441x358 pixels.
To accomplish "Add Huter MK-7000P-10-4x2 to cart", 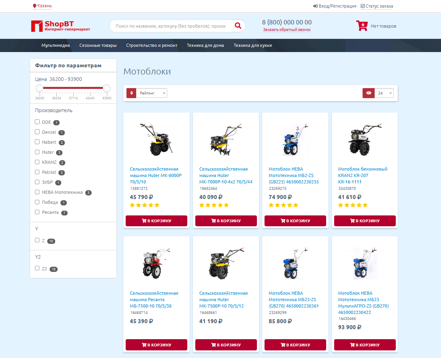I will click(226, 221).
